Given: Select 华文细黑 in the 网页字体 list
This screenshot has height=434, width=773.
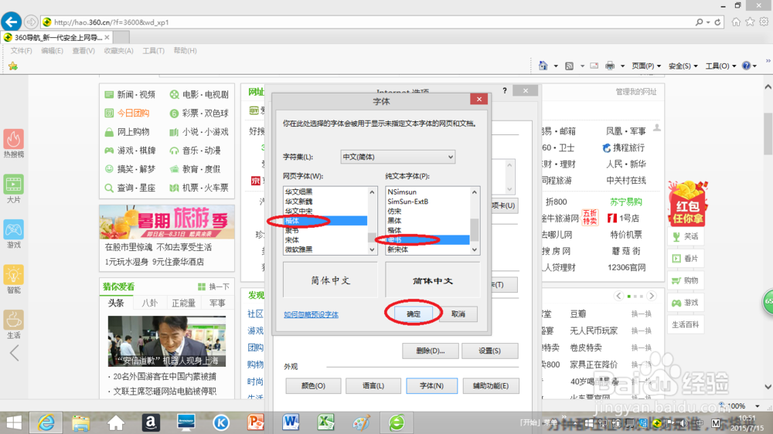Looking at the screenshot, I should click(325, 192).
